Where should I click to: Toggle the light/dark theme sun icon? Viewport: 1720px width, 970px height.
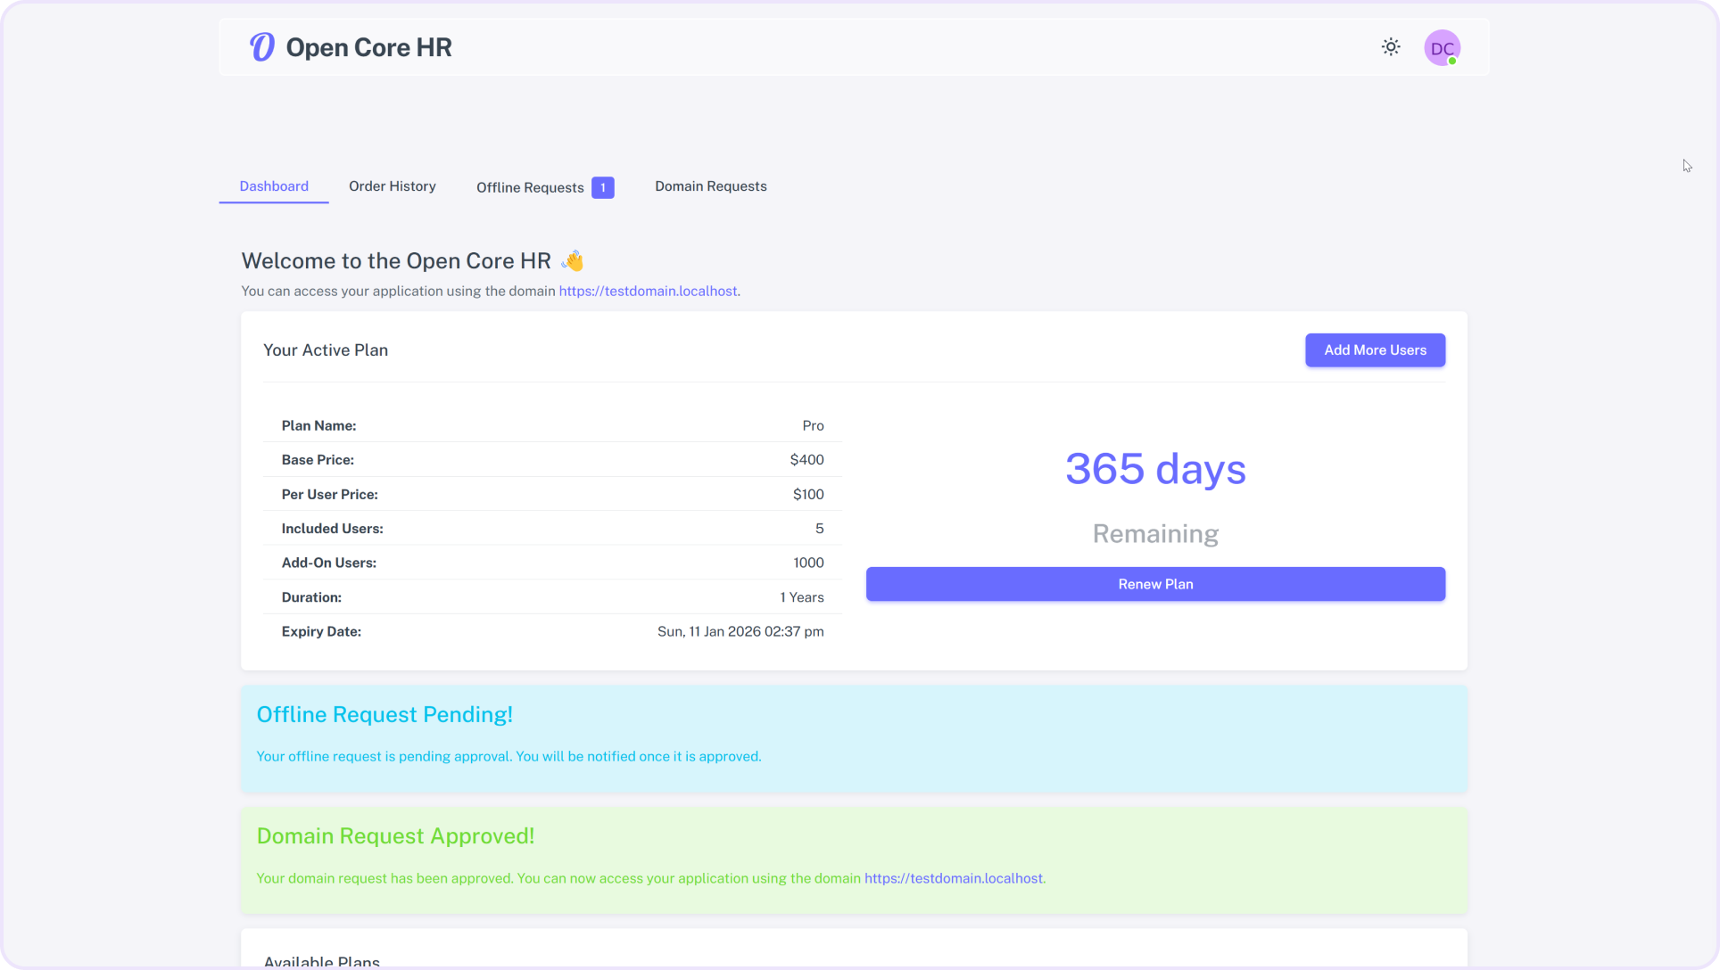click(x=1390, y=46)
